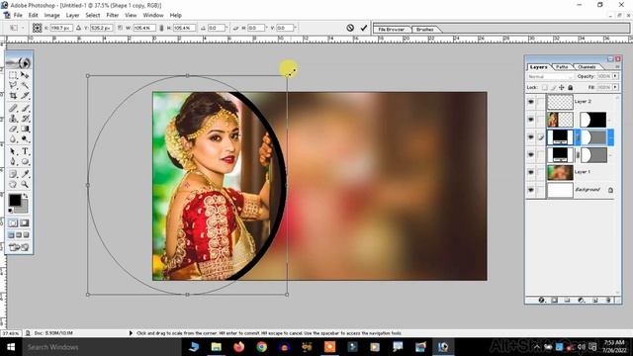Toggle link box for Layer 2
The width and height of the screenshot is (633, 356).
[541, 102]
